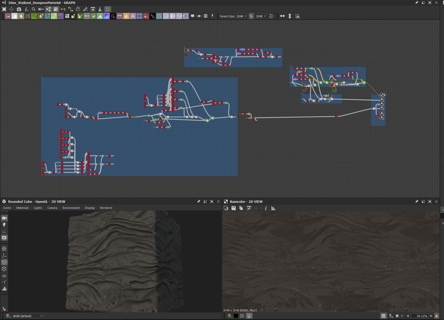This screenshot has height=320, width=444.
Task: Expand the sRGB (default) color space dropdown
Action: click(27, 316)
